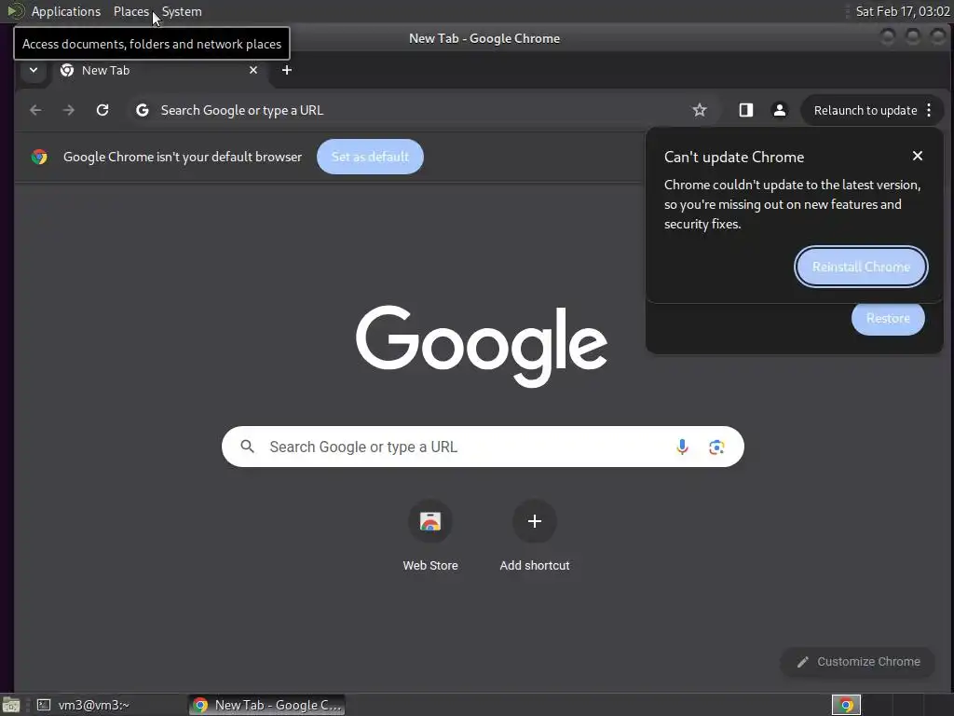Set Chrome as default browser

370,157
